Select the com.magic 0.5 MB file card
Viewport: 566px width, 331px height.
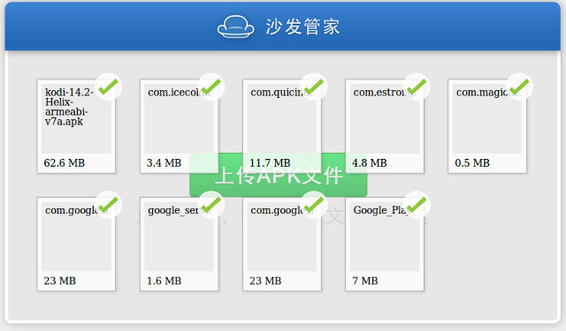(487, 126)
